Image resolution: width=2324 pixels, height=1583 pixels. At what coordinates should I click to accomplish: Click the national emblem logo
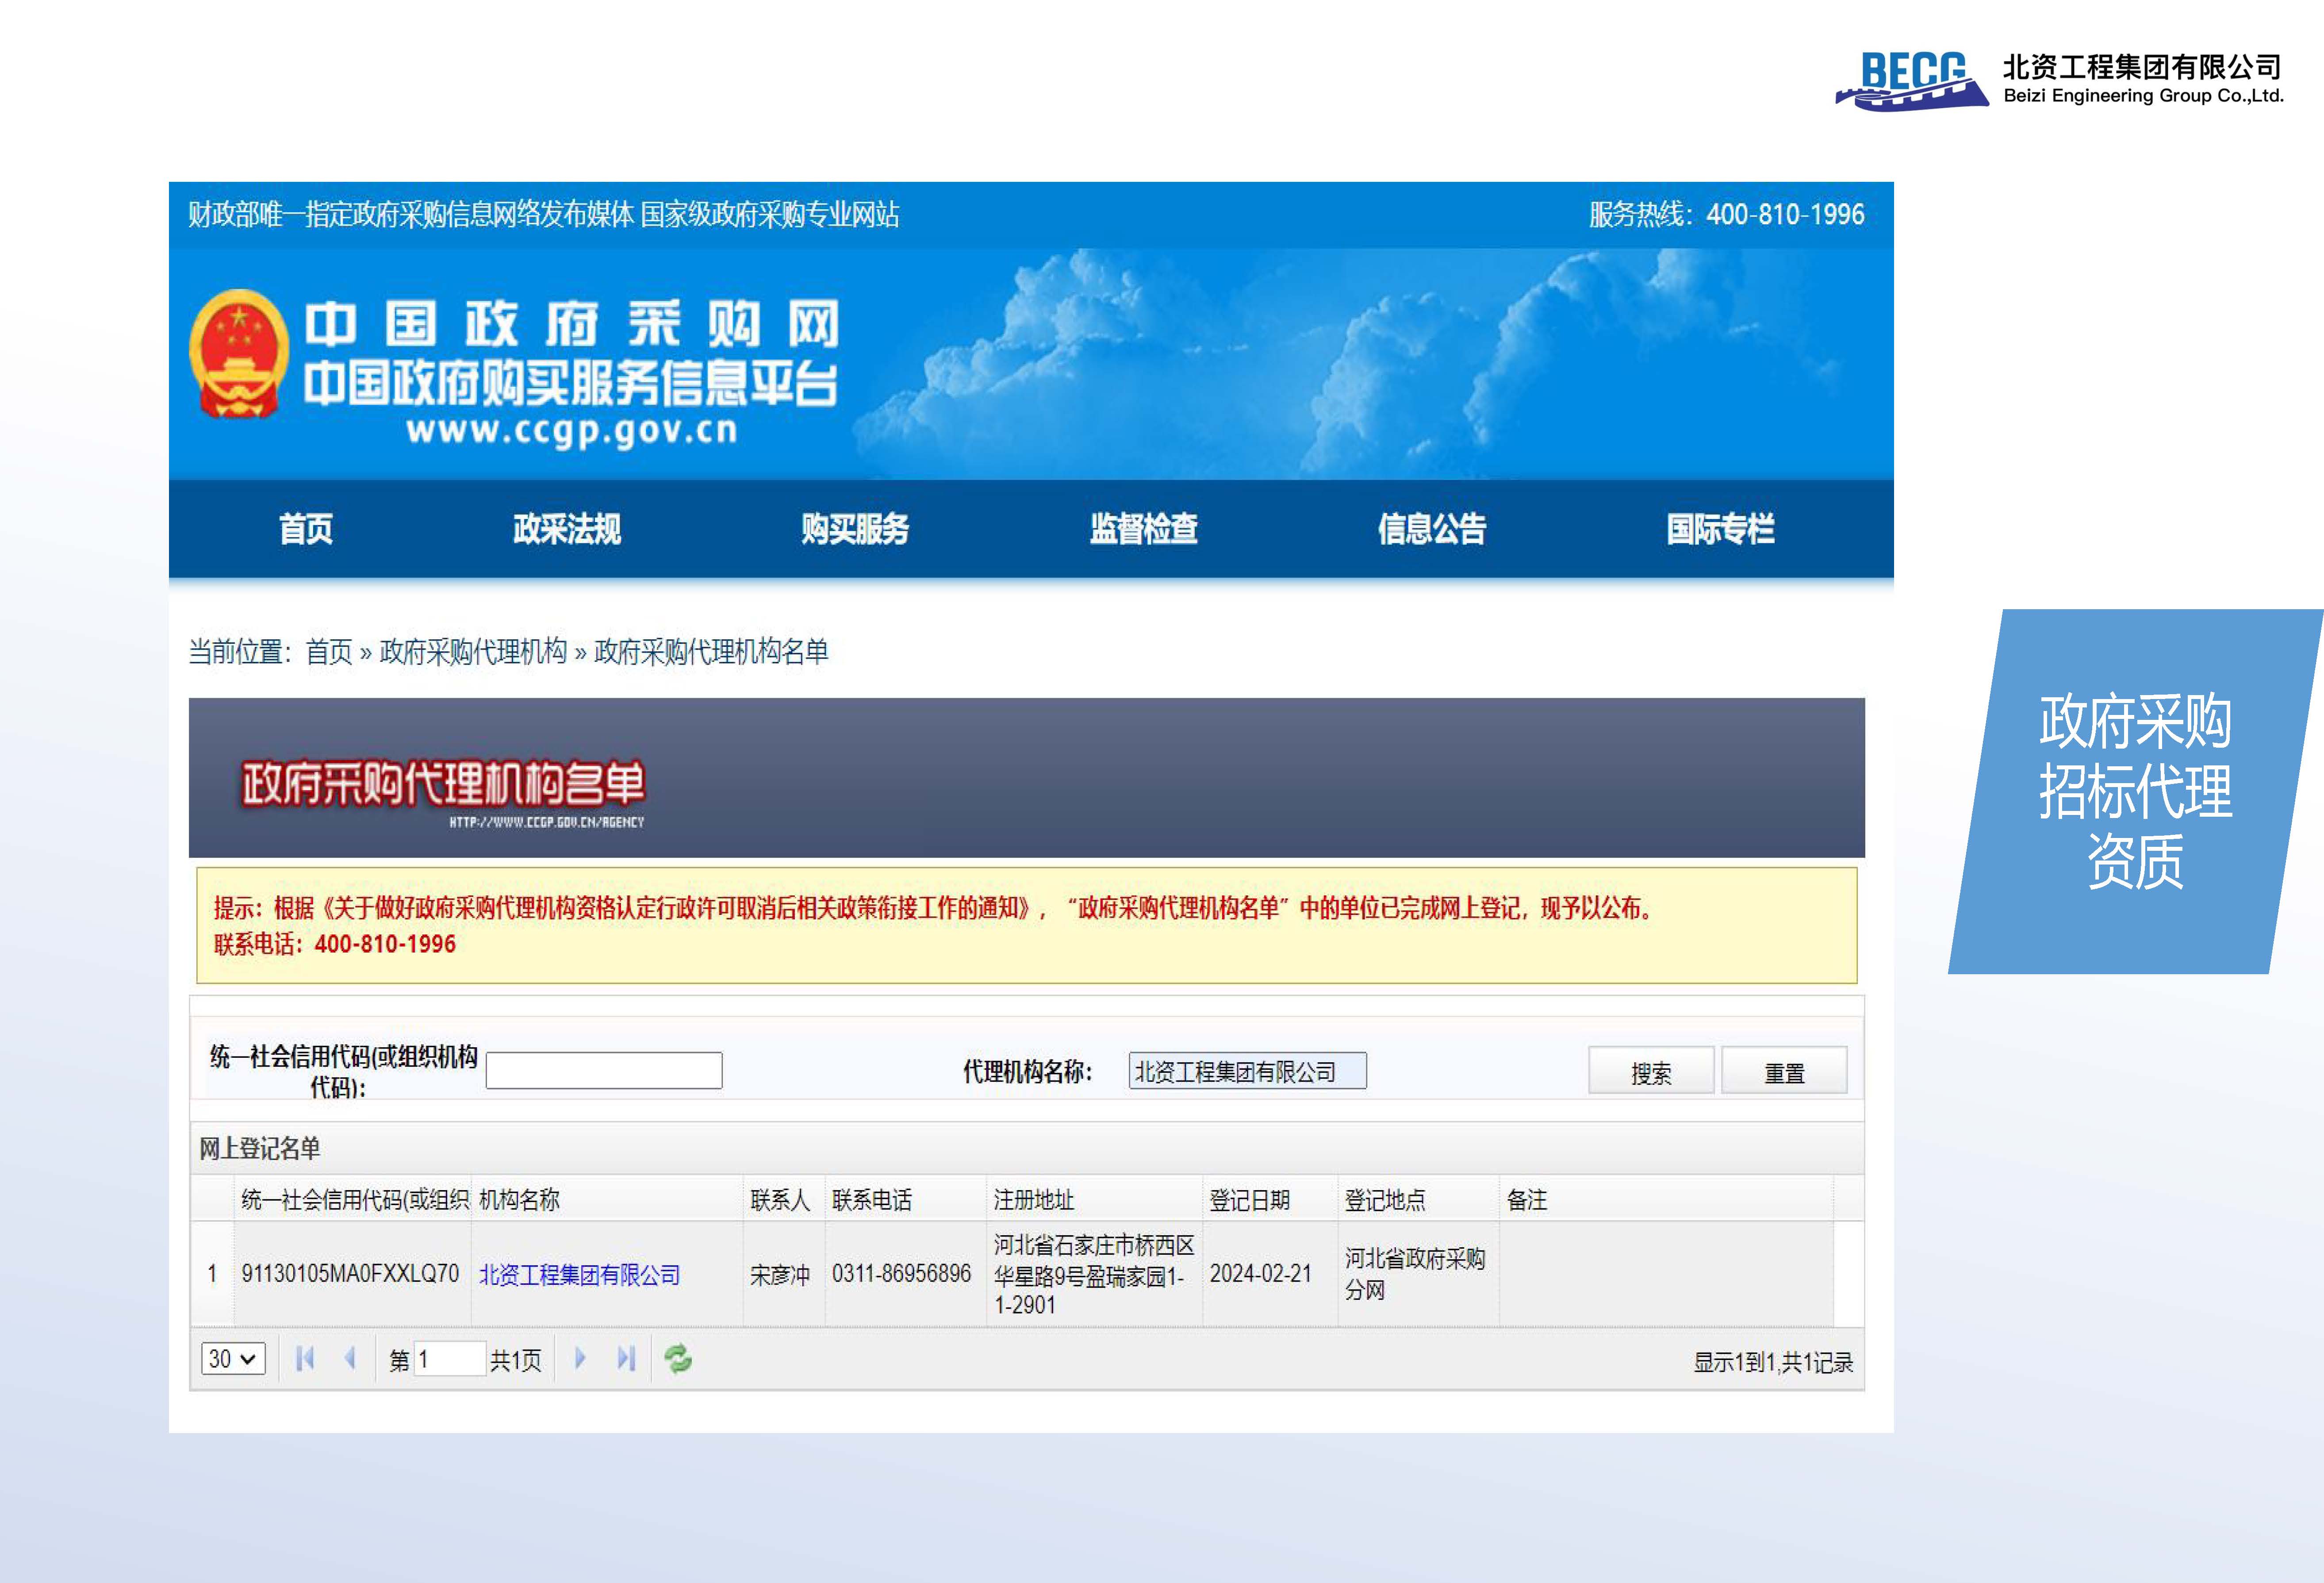coord(239,354)
